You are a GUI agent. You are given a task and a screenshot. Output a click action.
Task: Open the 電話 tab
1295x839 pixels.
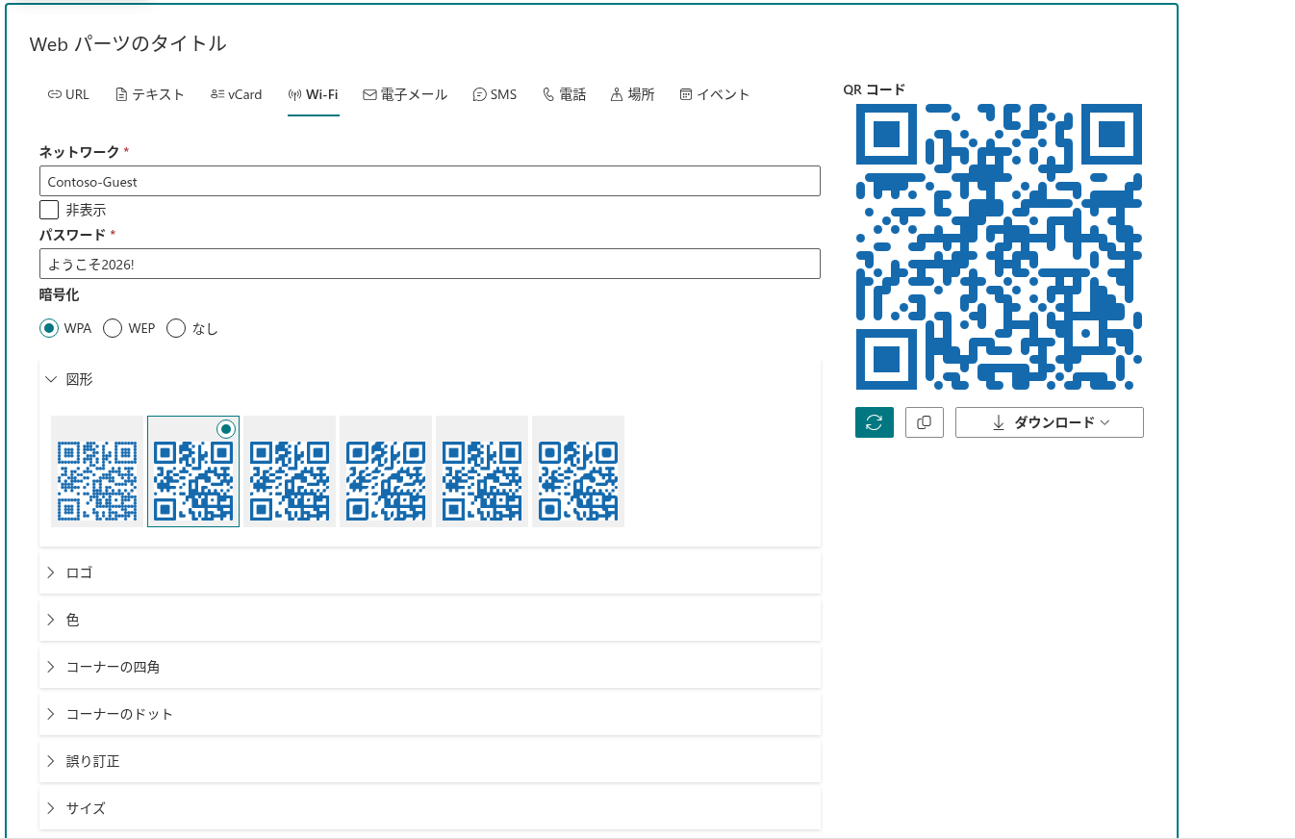click(x=565, y=94)
